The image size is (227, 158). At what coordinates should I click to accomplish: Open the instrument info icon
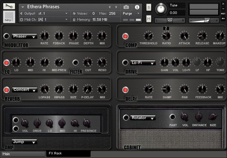click(x=137, y=7)
